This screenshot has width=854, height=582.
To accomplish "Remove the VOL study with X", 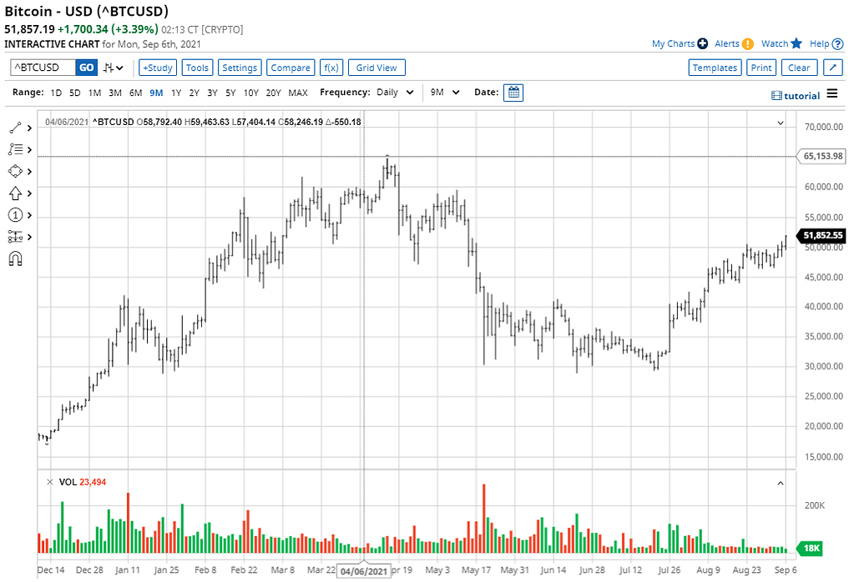I will point(50,482).
